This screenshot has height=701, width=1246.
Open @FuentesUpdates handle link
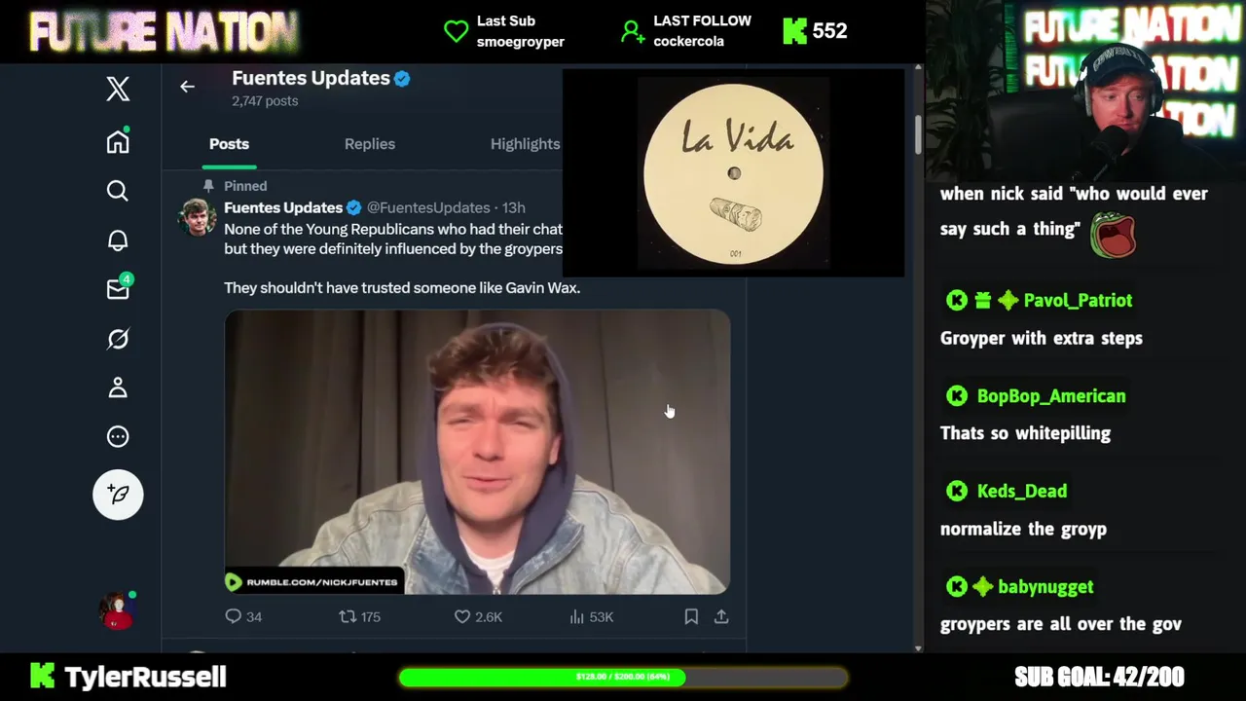click(x=428, y=207)
